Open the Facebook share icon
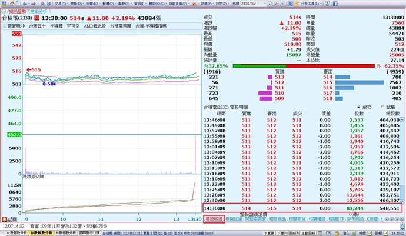 335,4
